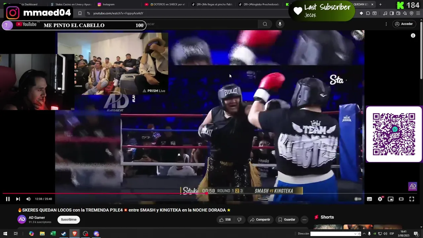Change the ESP input language
The width and height of the screenshot is (423, 238).
[x=392, y=234]
